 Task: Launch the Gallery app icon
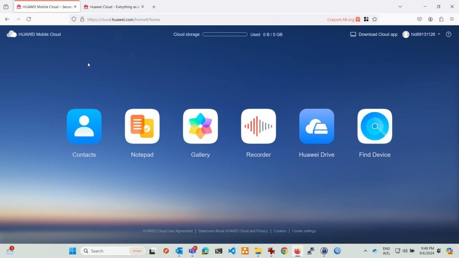(200, 126)
